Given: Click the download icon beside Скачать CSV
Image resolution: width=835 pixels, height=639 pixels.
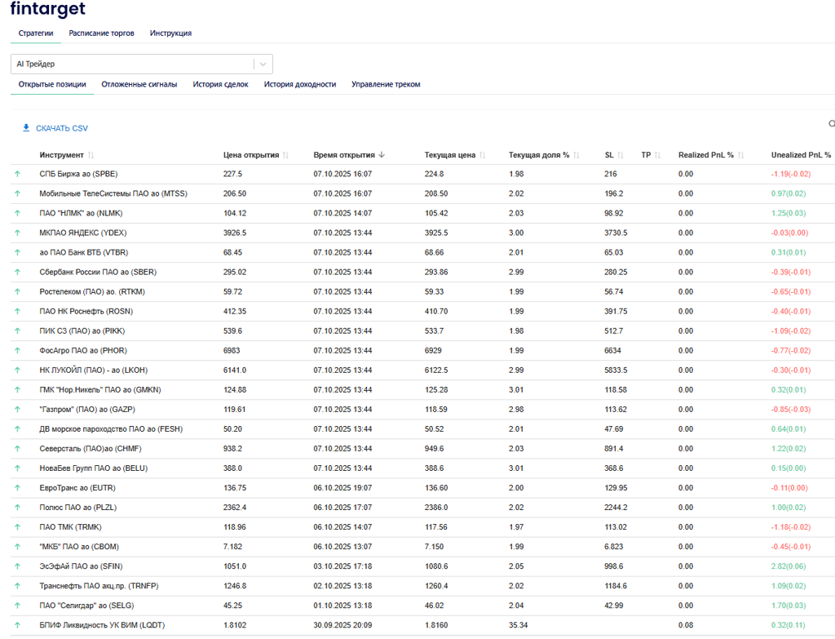Looking at the screenshot, I should click(x=26, y=128).
